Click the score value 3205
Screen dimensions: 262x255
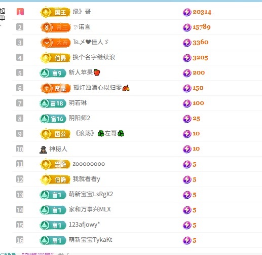200,58
